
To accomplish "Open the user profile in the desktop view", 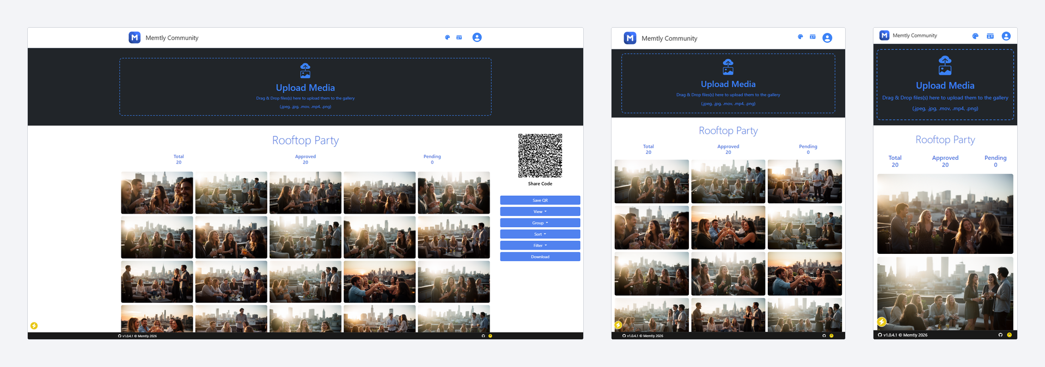I will (477, 38).
